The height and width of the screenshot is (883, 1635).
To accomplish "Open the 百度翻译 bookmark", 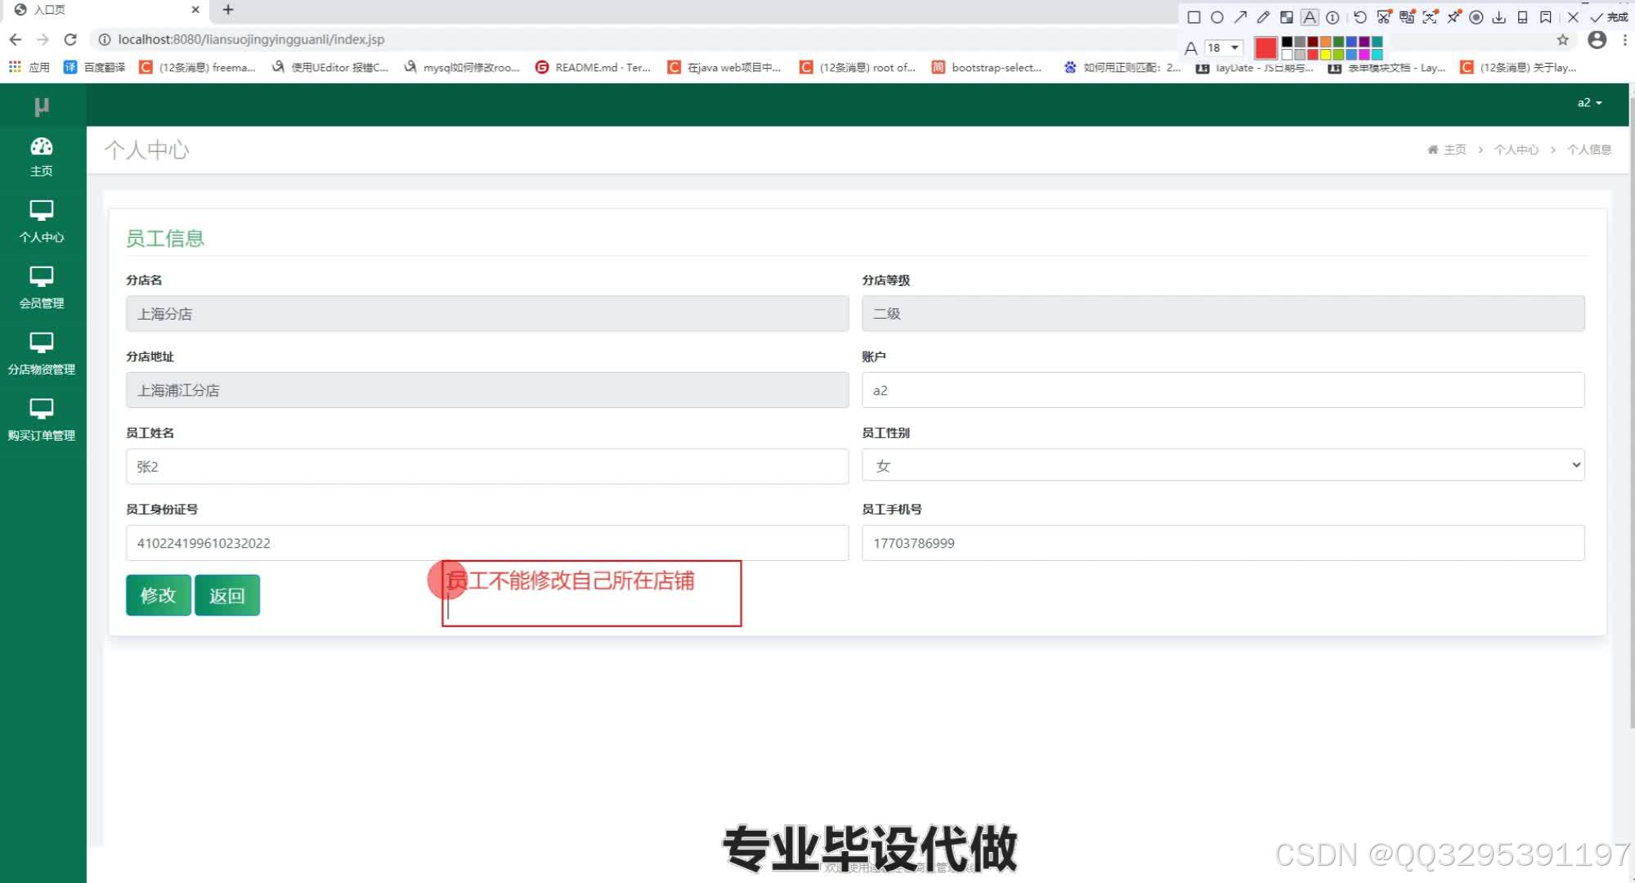I will pyautogui.click(x=95, y=67).
